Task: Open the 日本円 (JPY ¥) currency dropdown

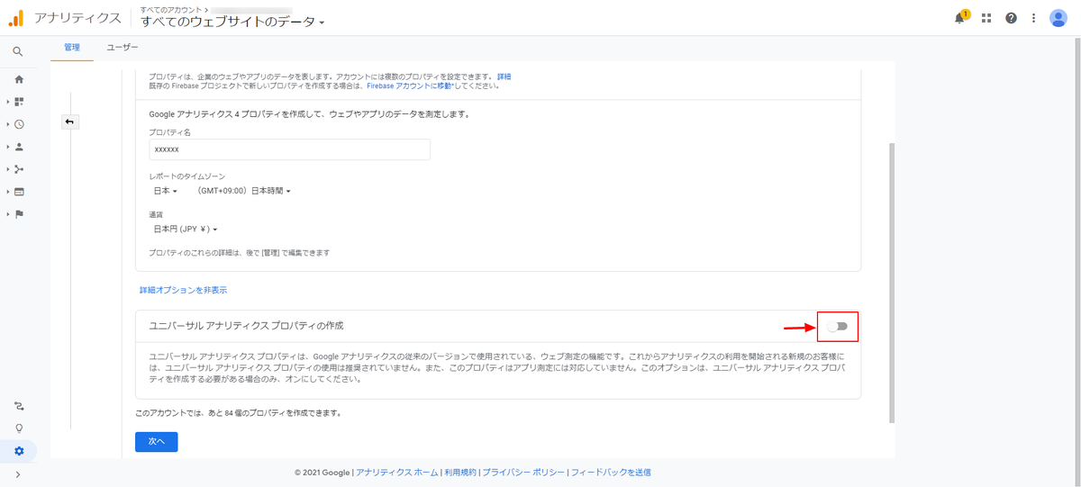Action: [x=186, y=230]
